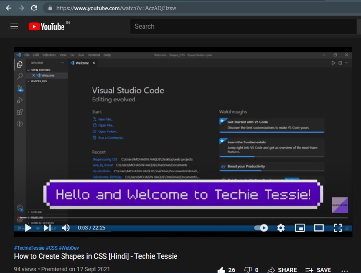Image resolution: width=361 pixels, height=273 pixels.
Task: Open the VS Code Search magnifier icon
Action: point(20,76)
